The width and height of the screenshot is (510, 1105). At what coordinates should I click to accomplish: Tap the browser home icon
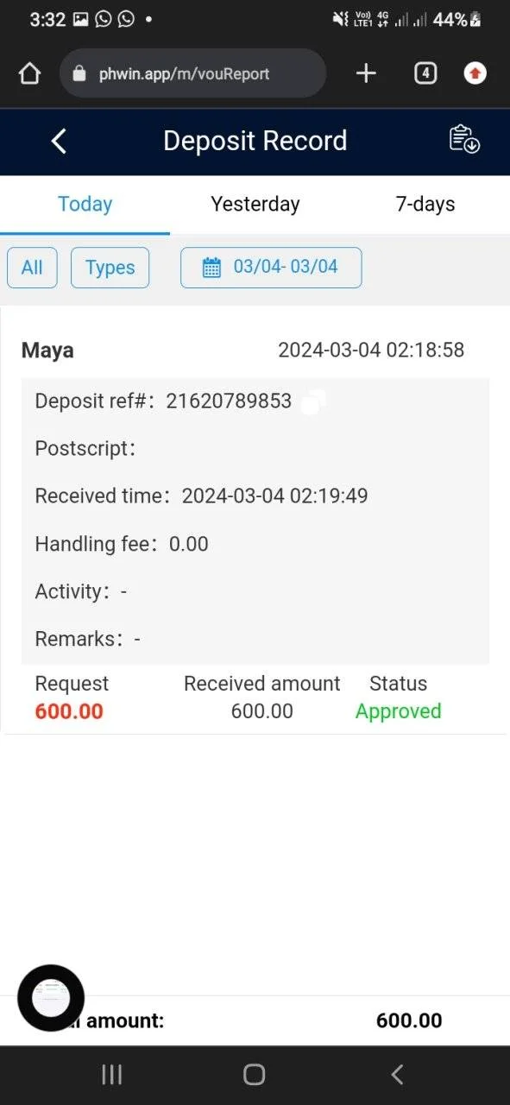(x=28, y=73)
